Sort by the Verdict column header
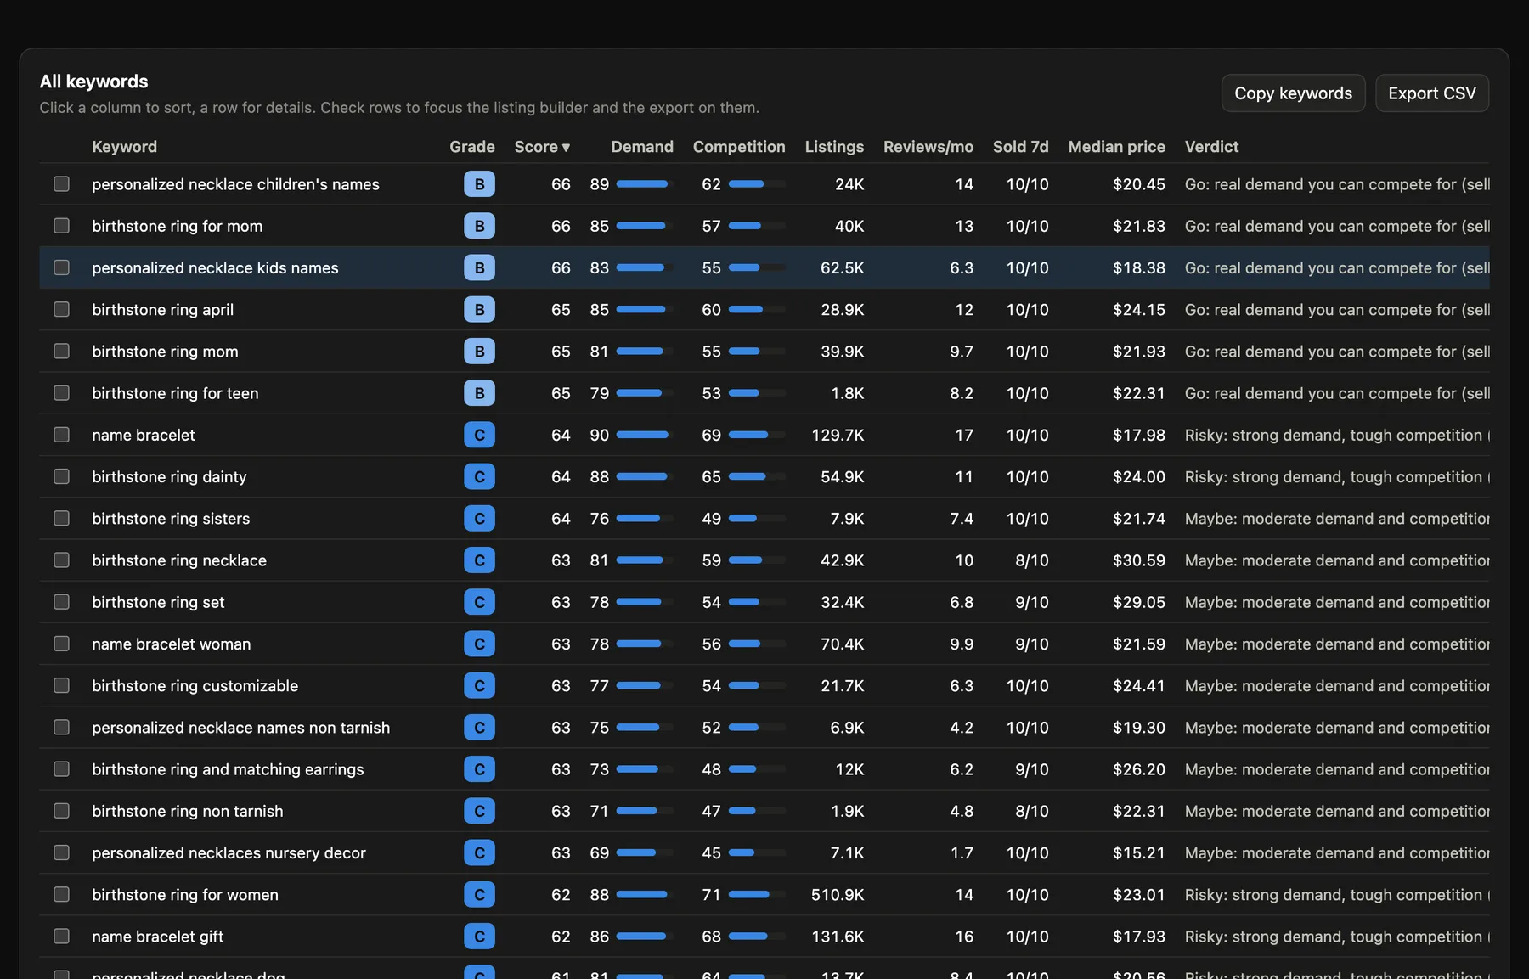This screenshot has height=979, width=1529. [x=1211, y=147]
